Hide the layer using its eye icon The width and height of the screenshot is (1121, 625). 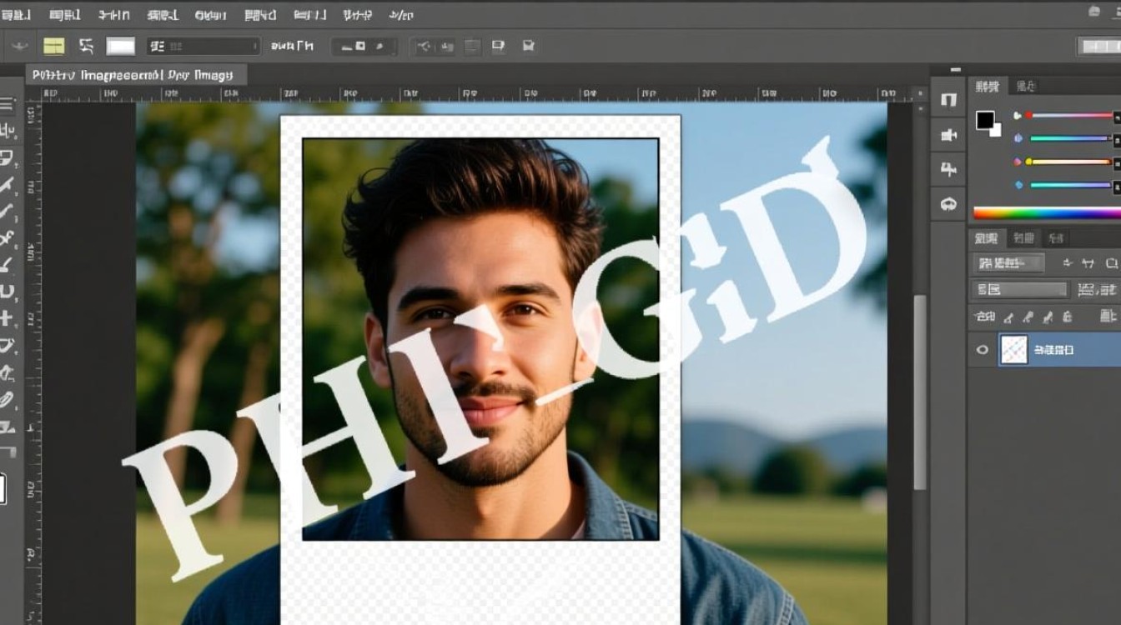click(983, 350)
